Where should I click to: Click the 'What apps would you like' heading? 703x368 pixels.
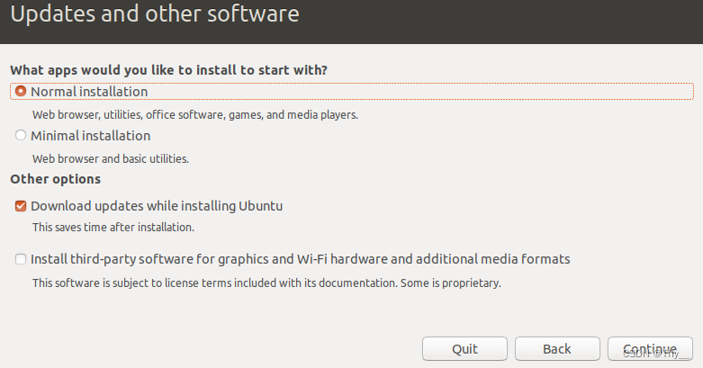[x=169, y=70]
